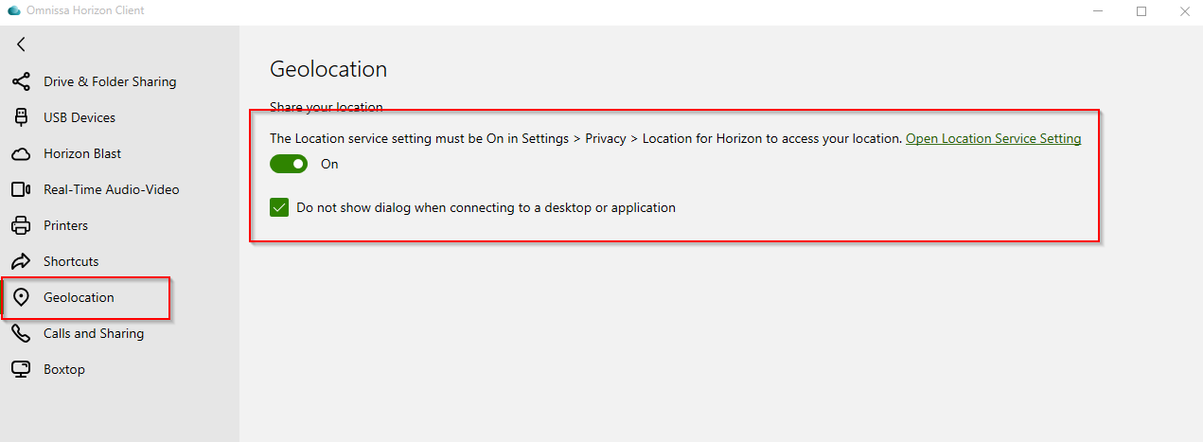Select Calls and Sharing menu item
Viewport: 1203px width, 442px height.
(94, 333)
